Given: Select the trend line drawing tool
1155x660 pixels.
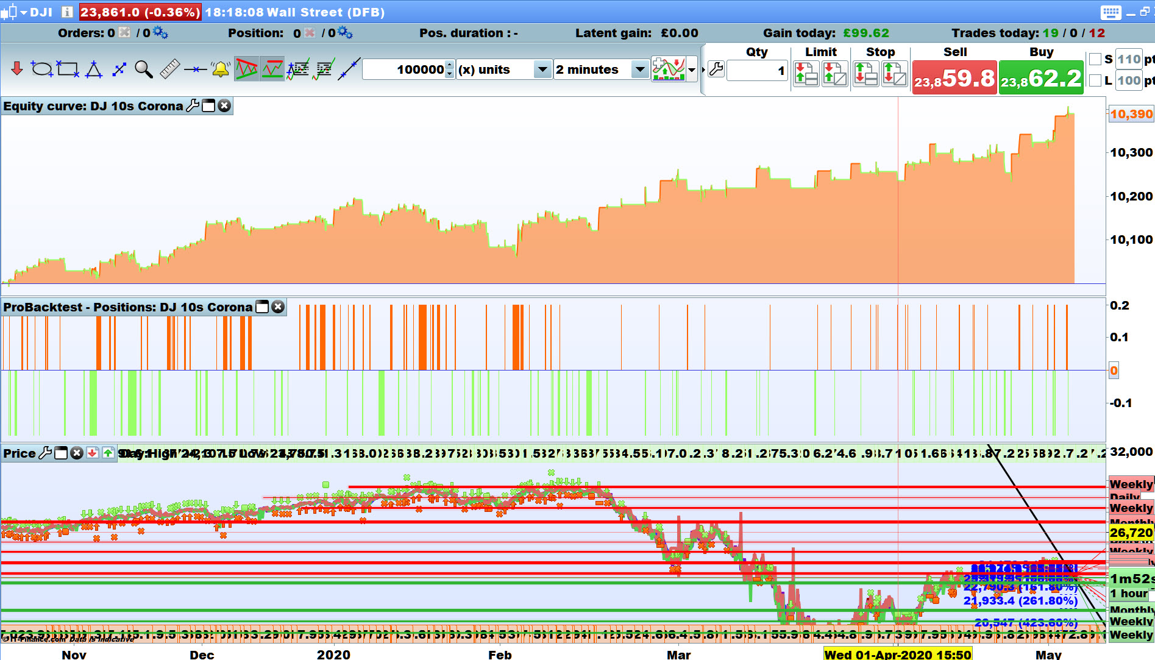Looking at the screenshot, I should coord(349,69).
